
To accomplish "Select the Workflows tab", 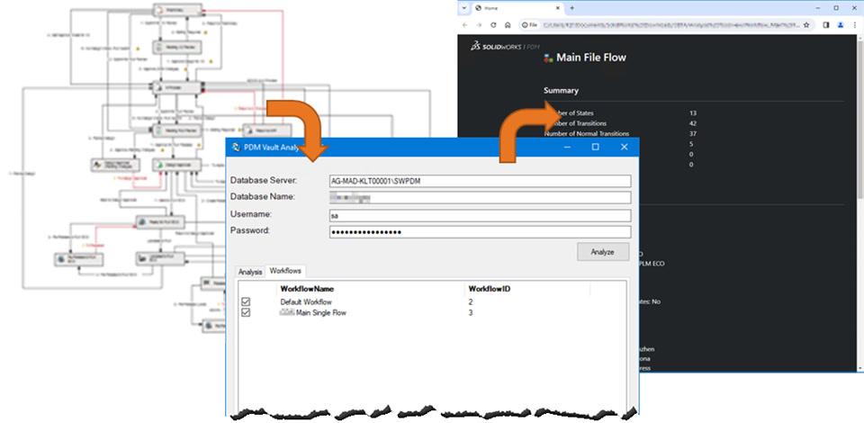I will (285, 271).
